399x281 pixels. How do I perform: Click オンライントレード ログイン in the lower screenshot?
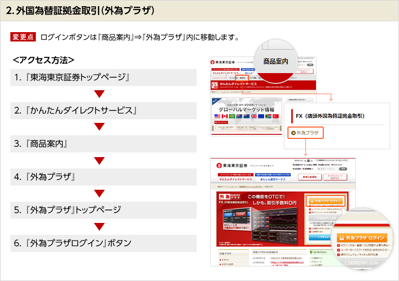(335, 177)
